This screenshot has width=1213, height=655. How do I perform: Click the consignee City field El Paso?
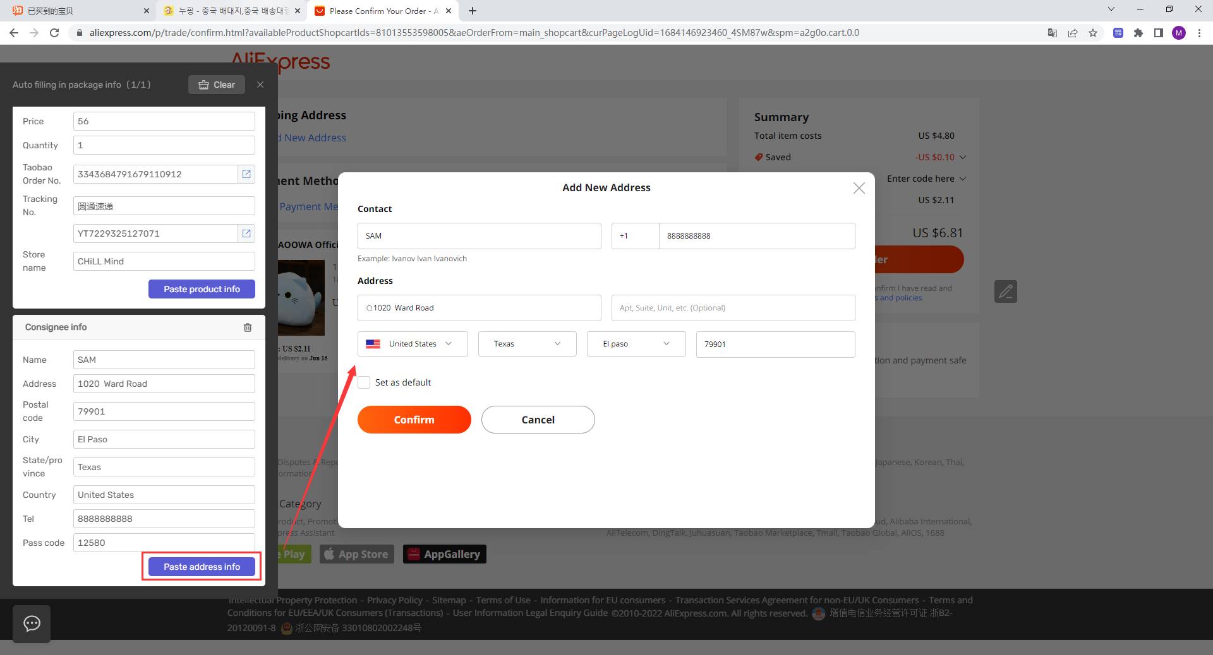(164, 439)
